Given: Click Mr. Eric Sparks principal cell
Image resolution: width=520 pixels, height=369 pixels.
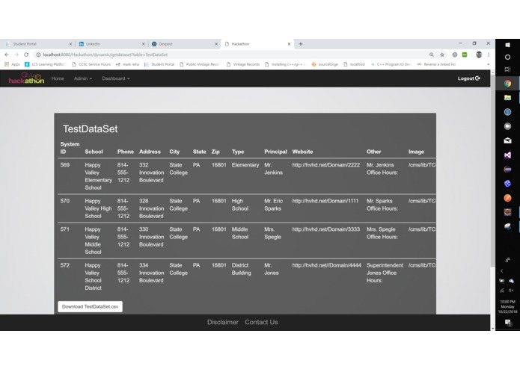Looking at the screenshot, I should (274, 205).
